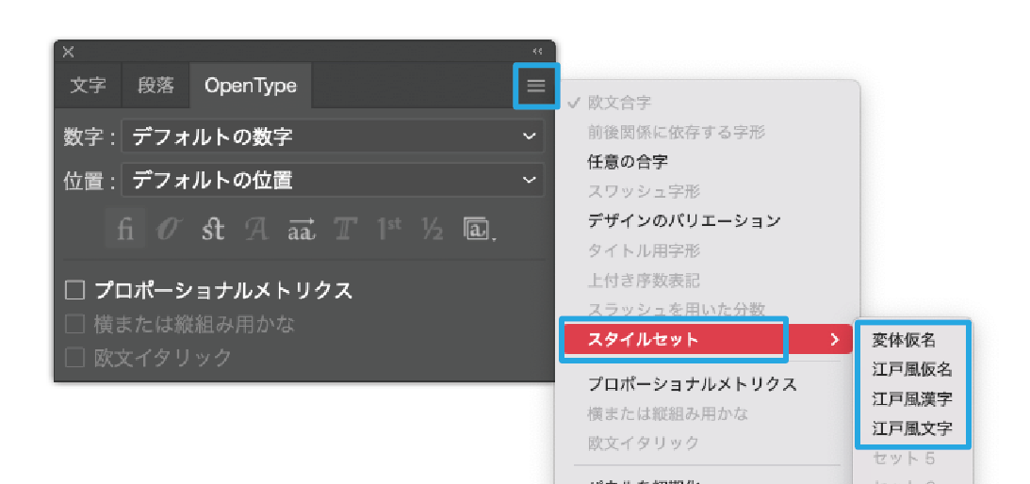
Task: Open 位置 dropdown デフォルトの位置
Action: (333, 181)
